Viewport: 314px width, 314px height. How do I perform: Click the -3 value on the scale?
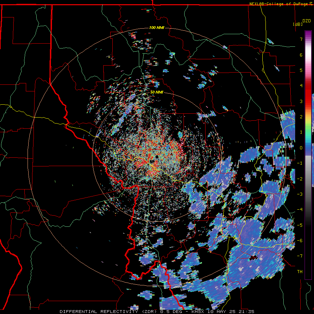point(300,194)
